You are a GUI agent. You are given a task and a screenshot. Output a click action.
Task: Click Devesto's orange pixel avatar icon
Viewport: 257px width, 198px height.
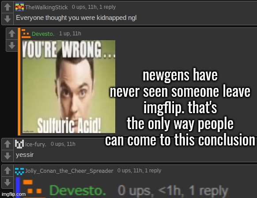26,34
